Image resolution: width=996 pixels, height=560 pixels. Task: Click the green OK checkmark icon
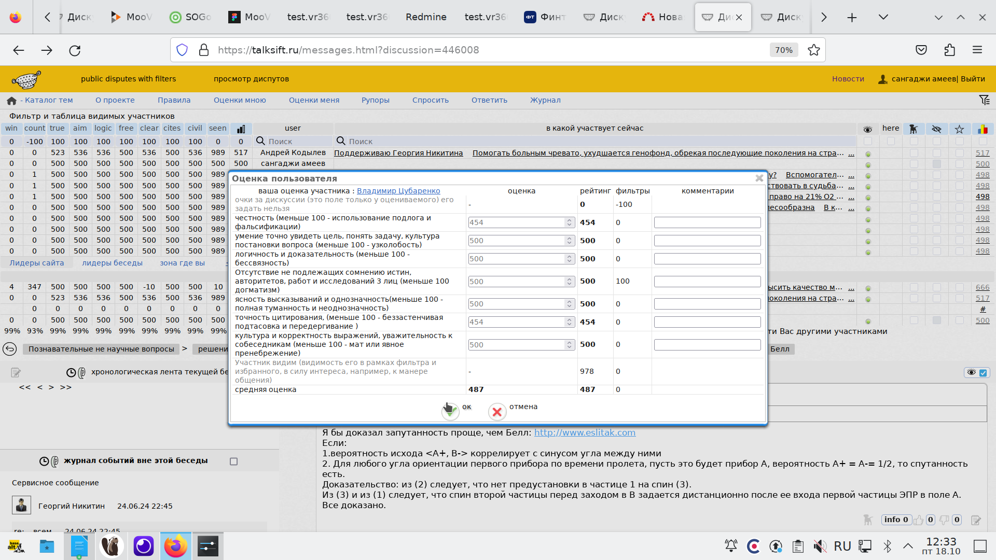pyautogui.click(x=450, y=412)
